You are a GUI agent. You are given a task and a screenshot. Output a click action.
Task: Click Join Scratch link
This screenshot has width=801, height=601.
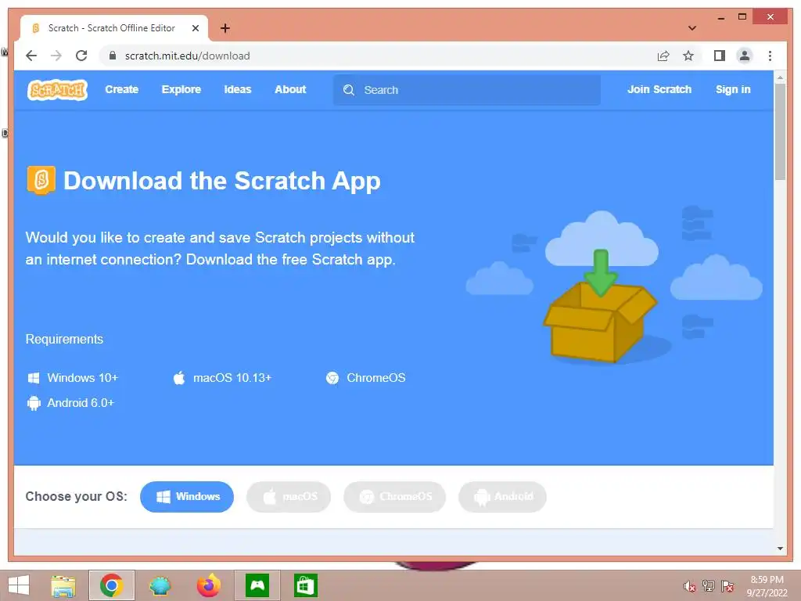click(x=659, y=89)
